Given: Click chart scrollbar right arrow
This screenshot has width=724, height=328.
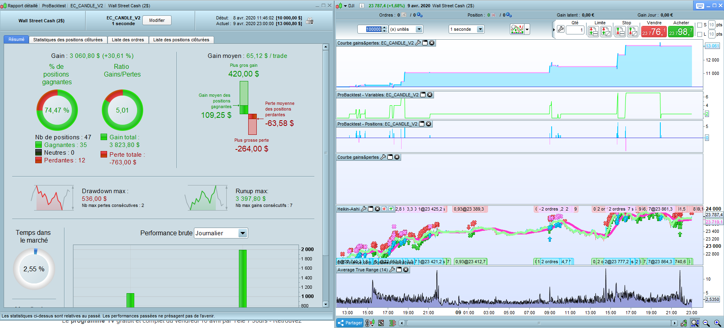Looking at the screenshot, I should [x=675, y=323].
